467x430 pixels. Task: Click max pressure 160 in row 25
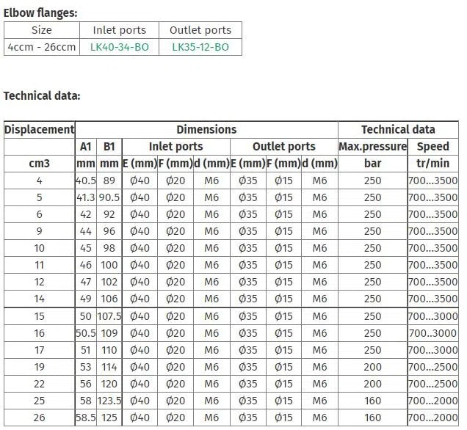372,401
